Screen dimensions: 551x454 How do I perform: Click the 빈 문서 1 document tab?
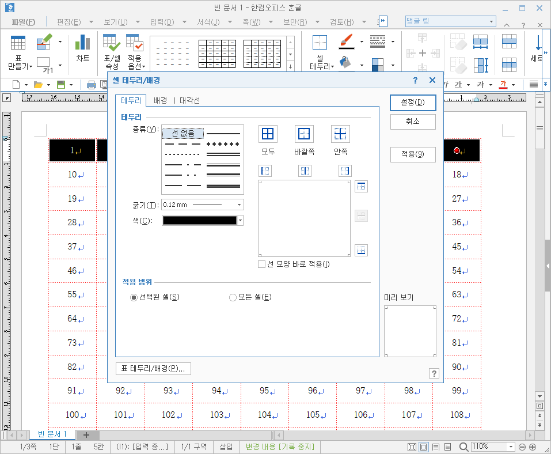52,434
